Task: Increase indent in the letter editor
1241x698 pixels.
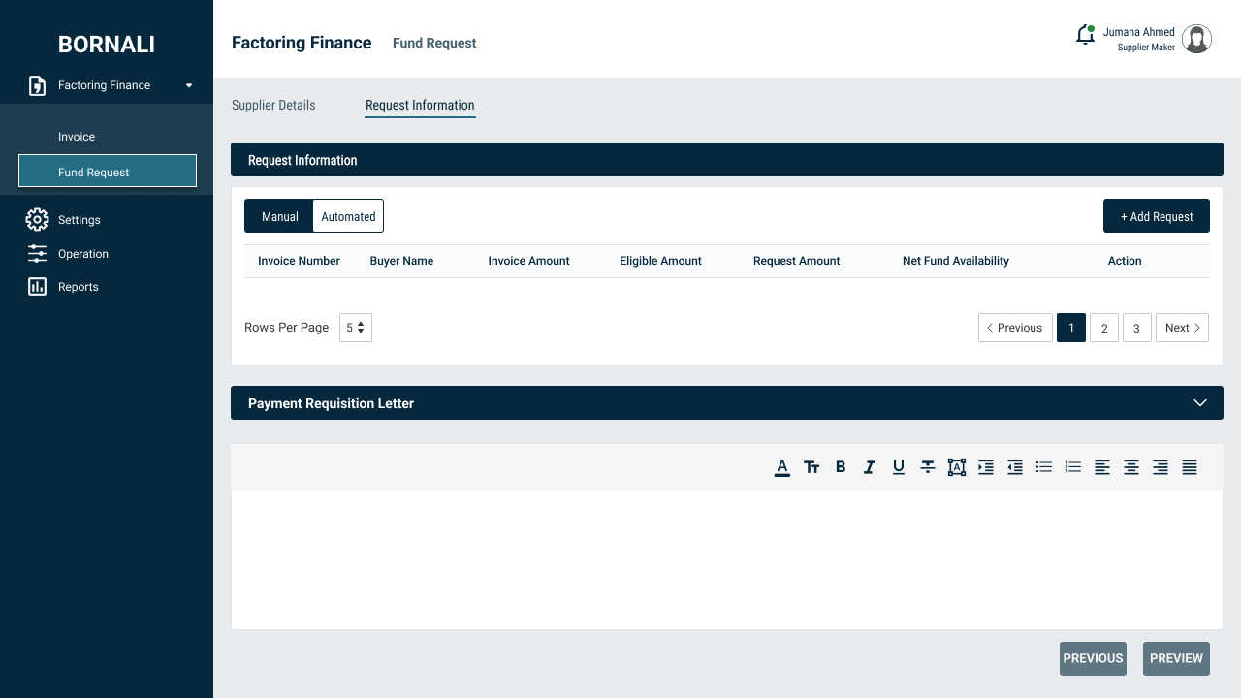Action: click(x=986, y=467)
